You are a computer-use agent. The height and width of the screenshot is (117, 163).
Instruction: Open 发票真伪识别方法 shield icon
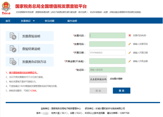coord(13,62)
